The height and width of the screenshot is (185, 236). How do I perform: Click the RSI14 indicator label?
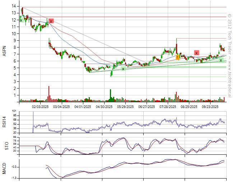click(4, 122)
